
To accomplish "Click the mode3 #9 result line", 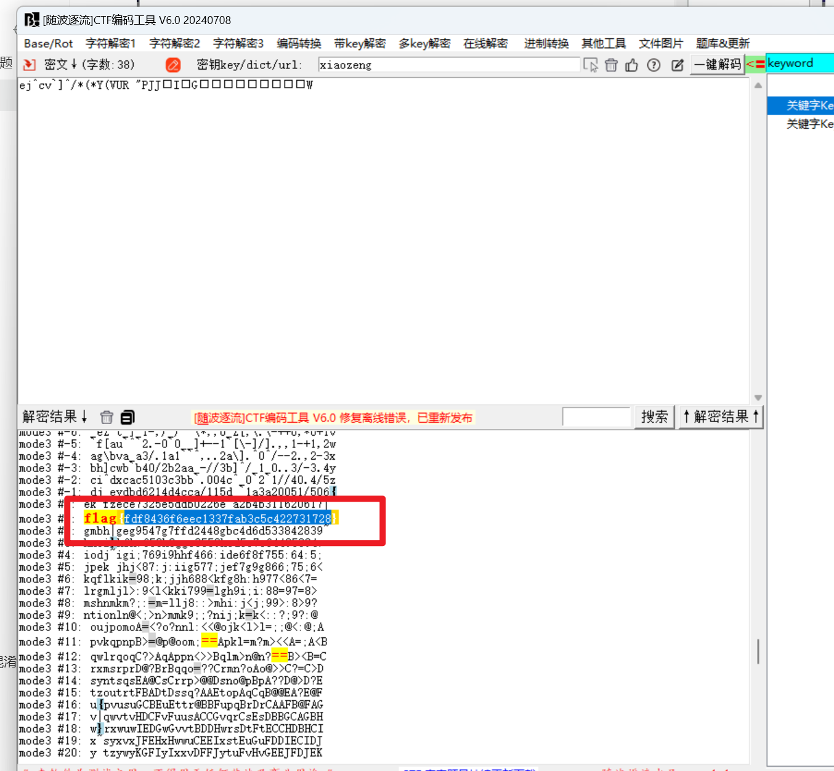I will coord(168,615).
